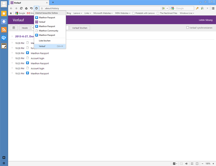
Task: Delete the 19:26 PM Maxthon Passport entry
Action: click(12, 53)
